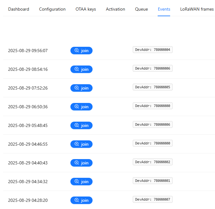This screenshot has height=209, width=215.
Task: Go to the OTAA keys tab
Action: pyautogui.click(x=86, y=9)
